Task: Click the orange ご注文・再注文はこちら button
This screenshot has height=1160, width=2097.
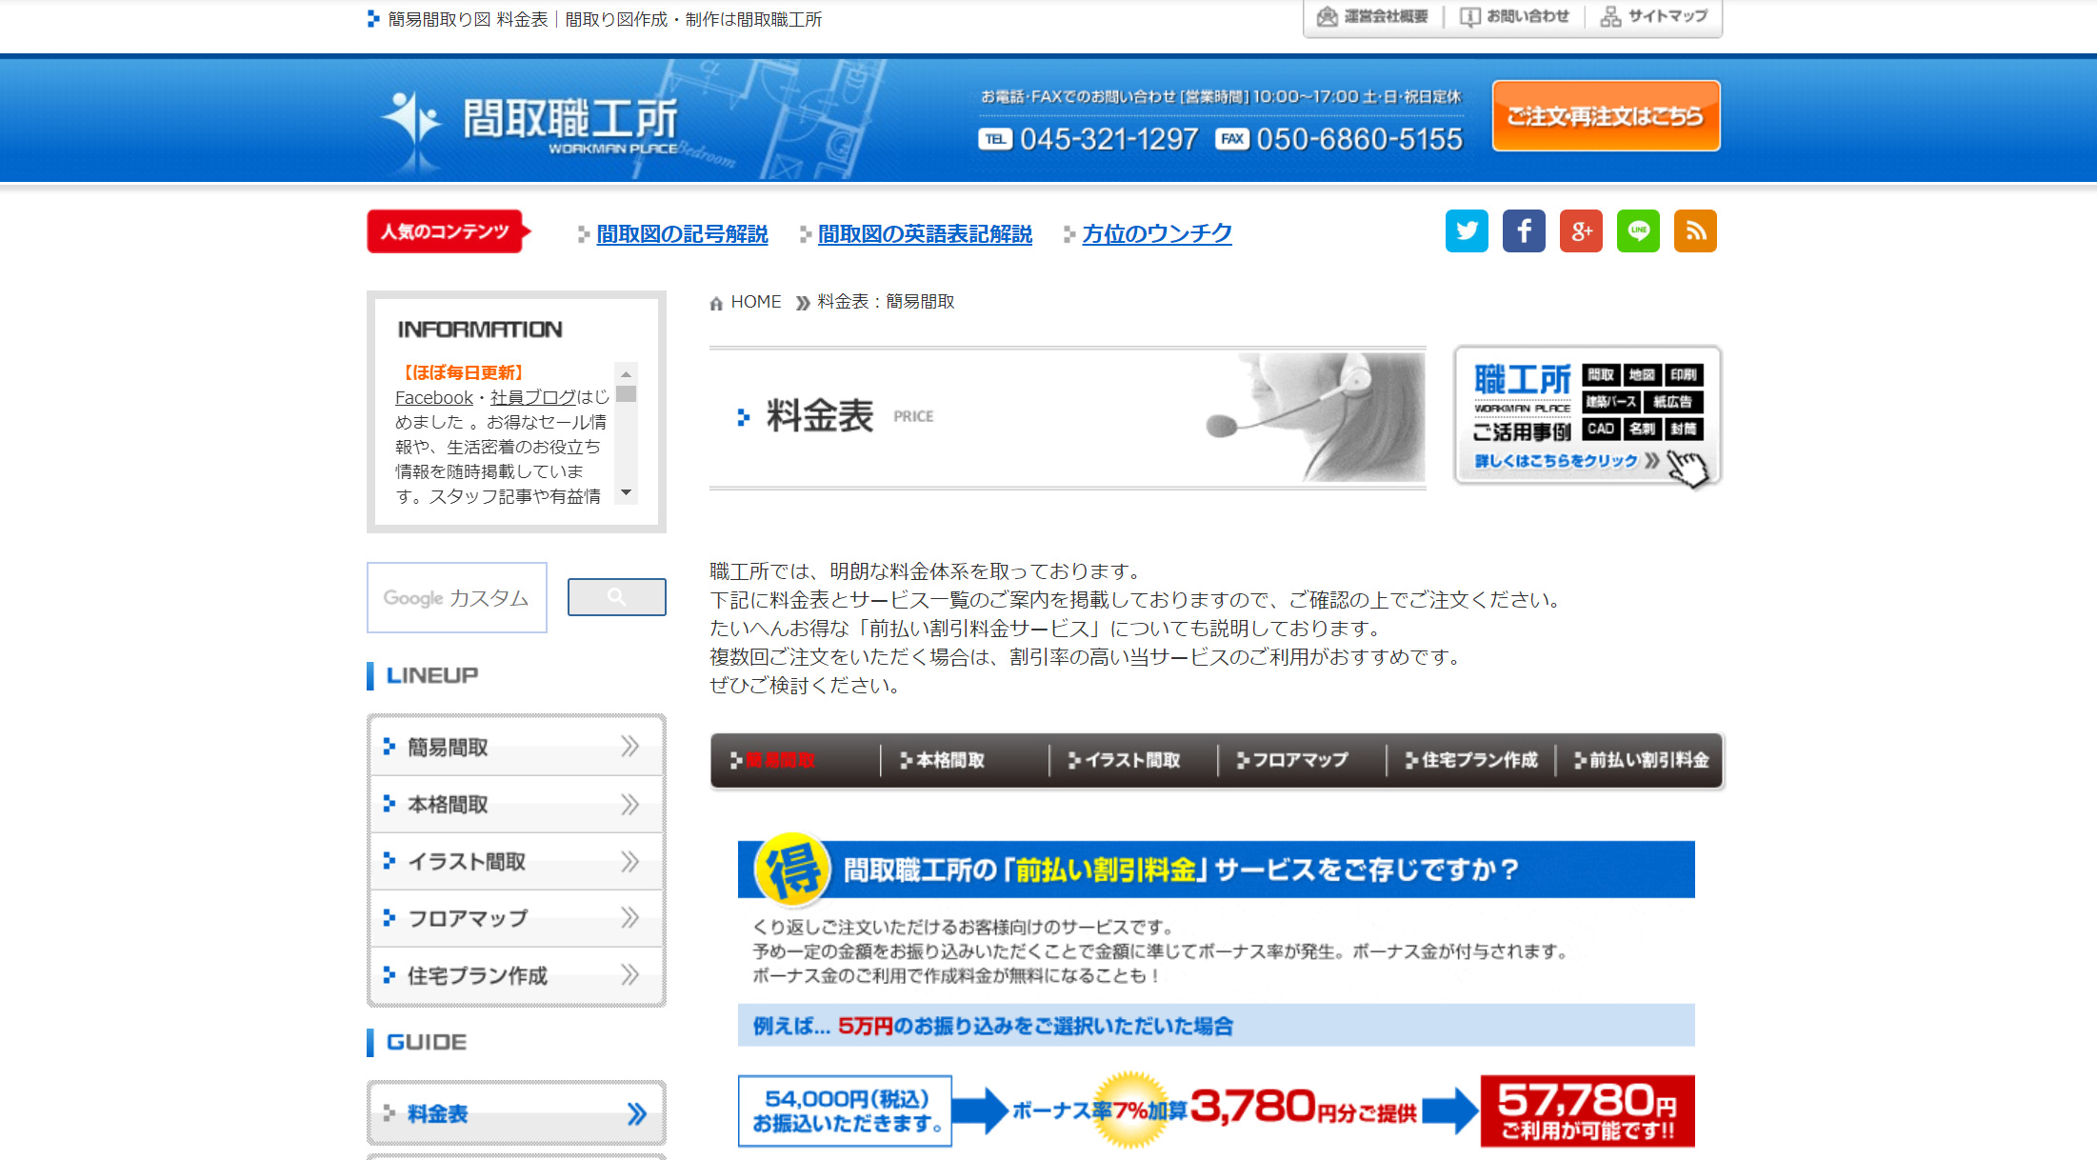Action: [1606, 116]
